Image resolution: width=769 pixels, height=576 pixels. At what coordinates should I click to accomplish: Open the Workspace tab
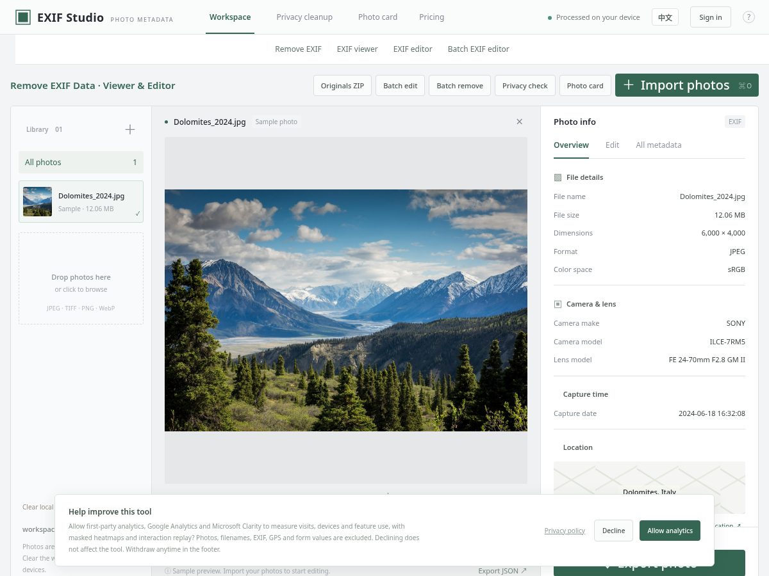point(230,17)
